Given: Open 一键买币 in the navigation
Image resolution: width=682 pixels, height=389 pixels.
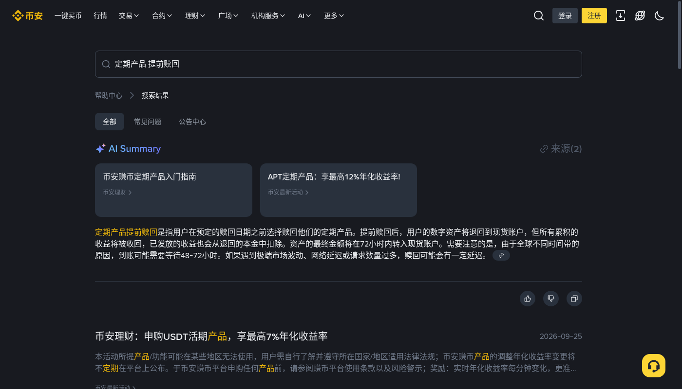Looking at the screenshot, I should point(68,16).
